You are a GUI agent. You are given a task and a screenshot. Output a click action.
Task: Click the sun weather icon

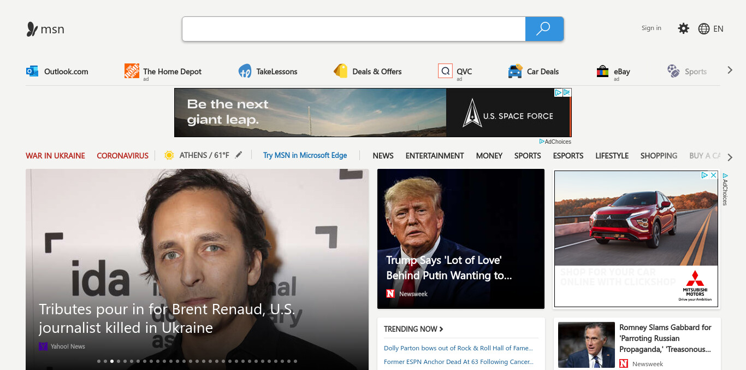point(169,155)
